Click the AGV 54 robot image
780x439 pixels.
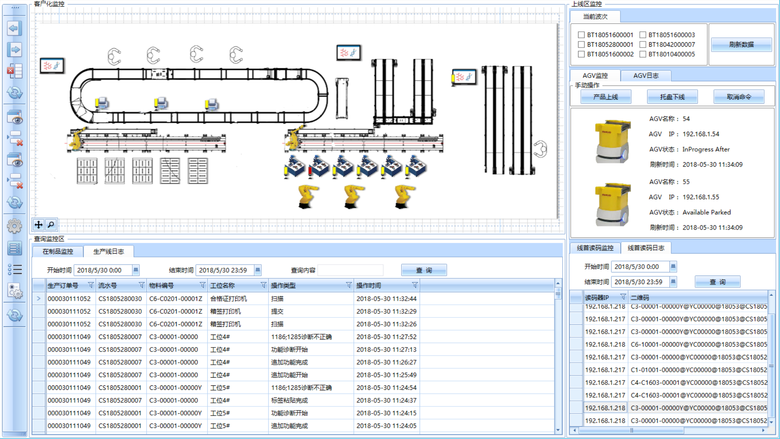(612, 141)
